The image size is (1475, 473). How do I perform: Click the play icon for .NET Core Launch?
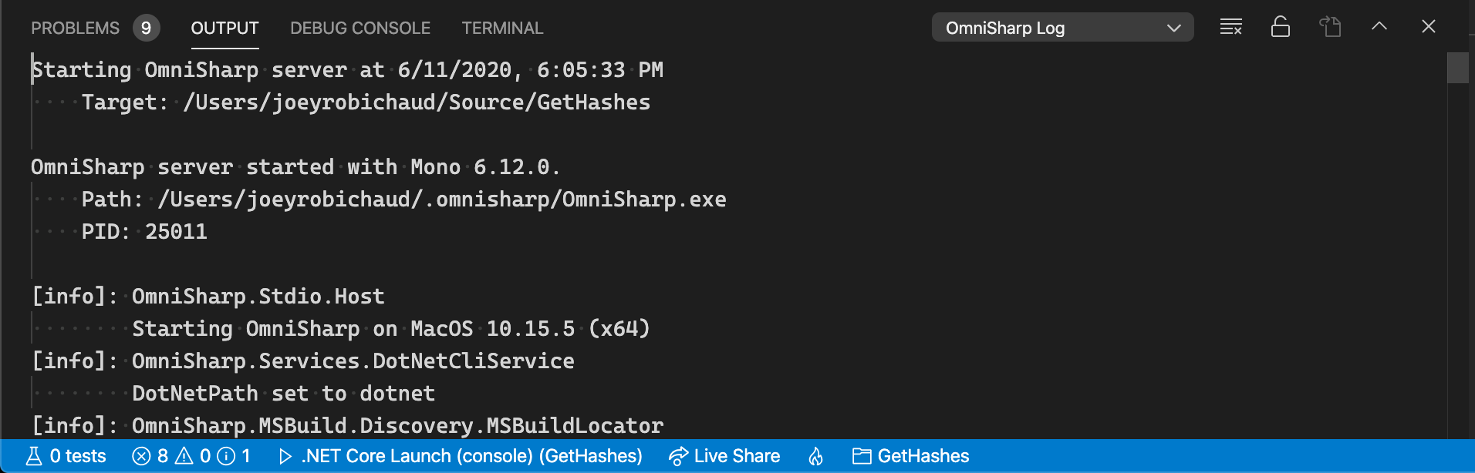(285, 455)
